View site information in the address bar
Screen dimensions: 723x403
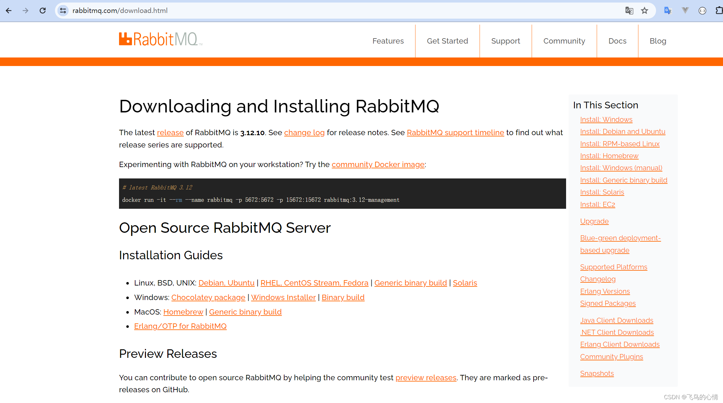pos(63,10)
